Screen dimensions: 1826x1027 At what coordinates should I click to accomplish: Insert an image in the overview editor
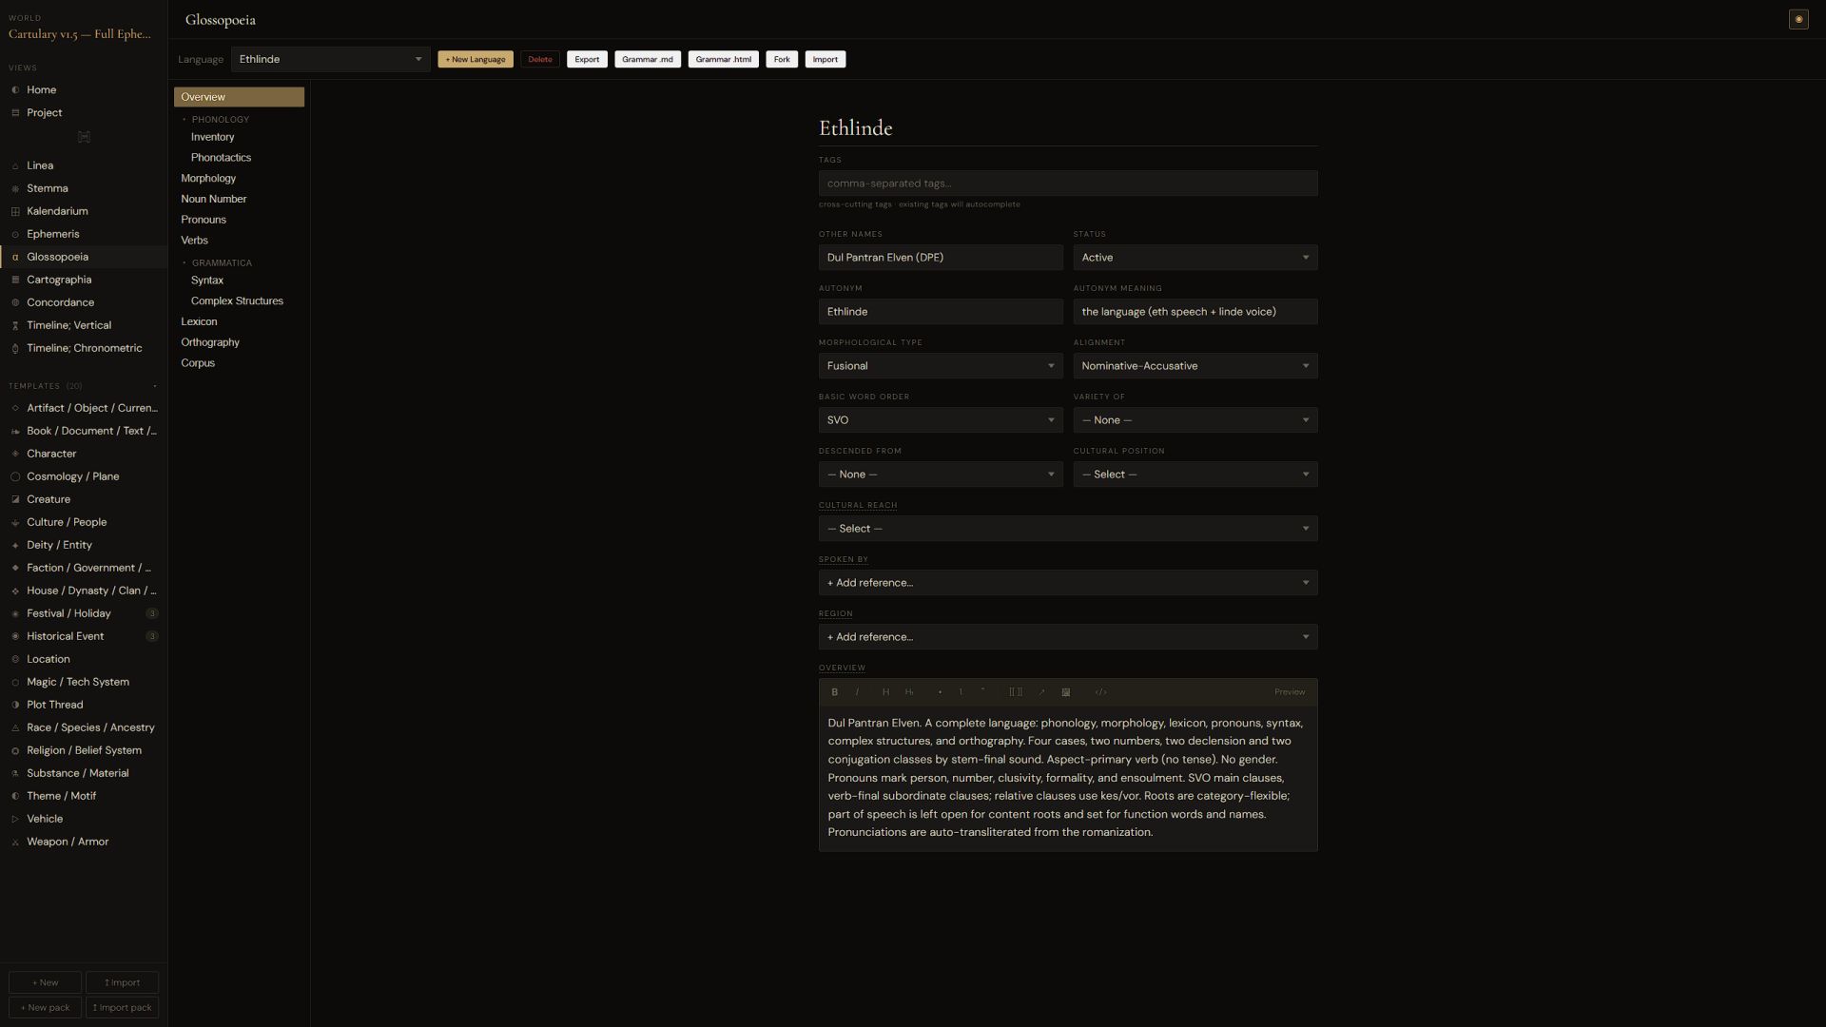[1065, 692]
